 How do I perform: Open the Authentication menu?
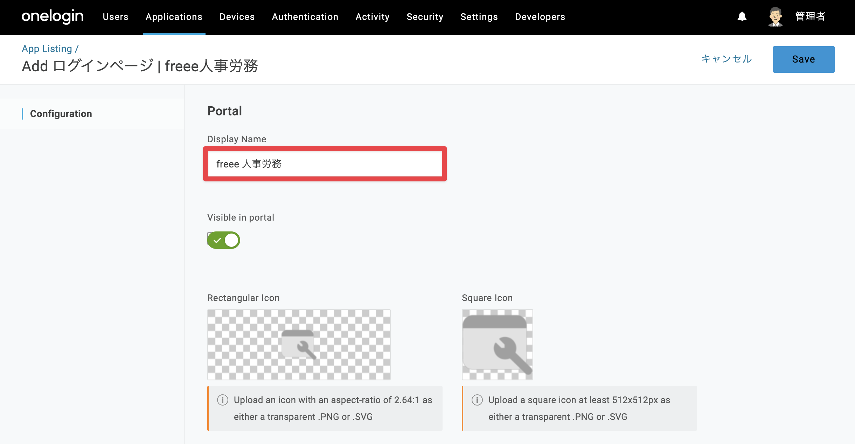pos(305,17)
